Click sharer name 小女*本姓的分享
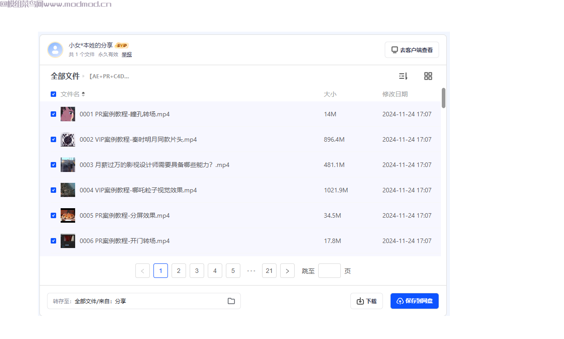Image resolution: width=564 pixels, height=339 pixels. 91,45
